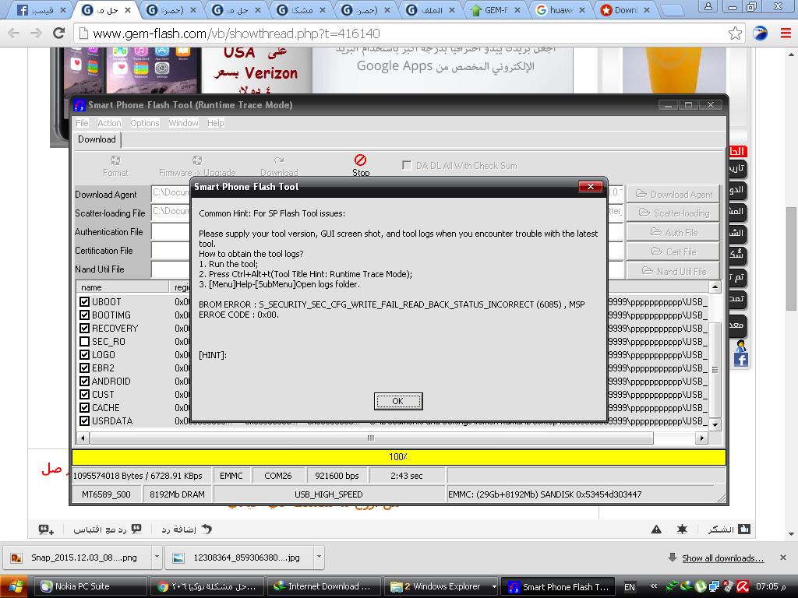Click the Firmware -> Upgrade toolbar icon

pos(197,160)
